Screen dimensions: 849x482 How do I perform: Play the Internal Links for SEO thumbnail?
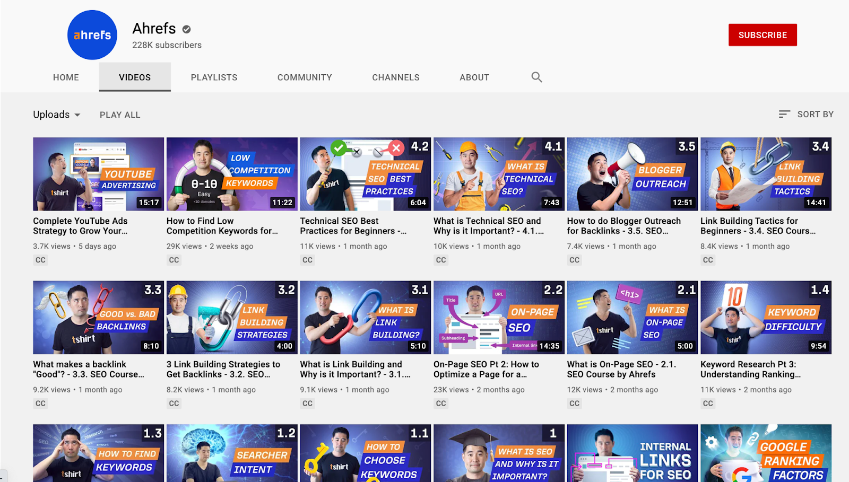(633, 453)
